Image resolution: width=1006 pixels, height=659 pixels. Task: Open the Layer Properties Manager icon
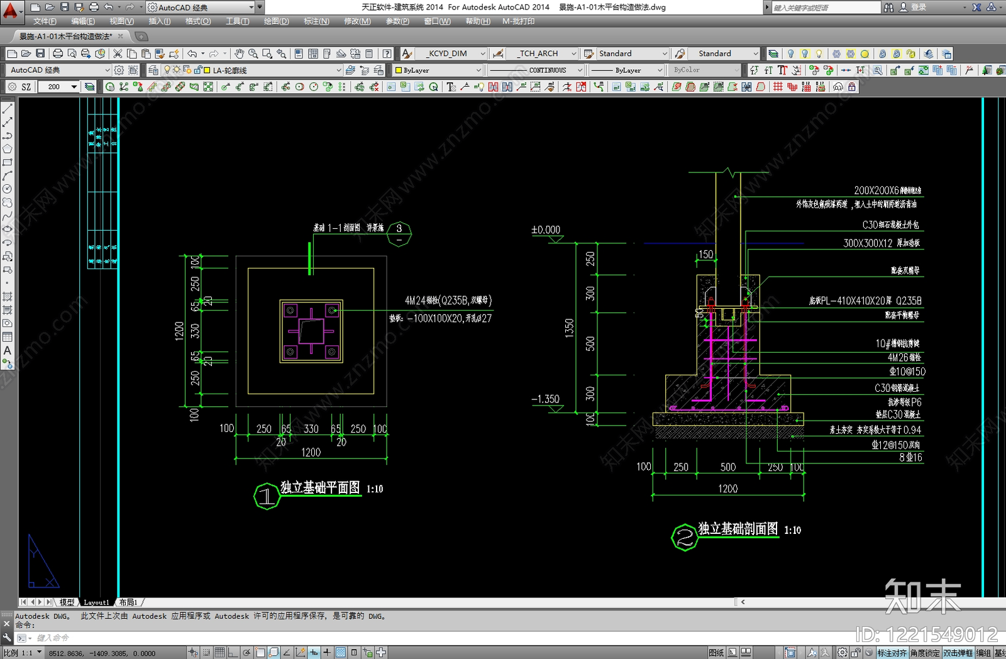[153, 70]
